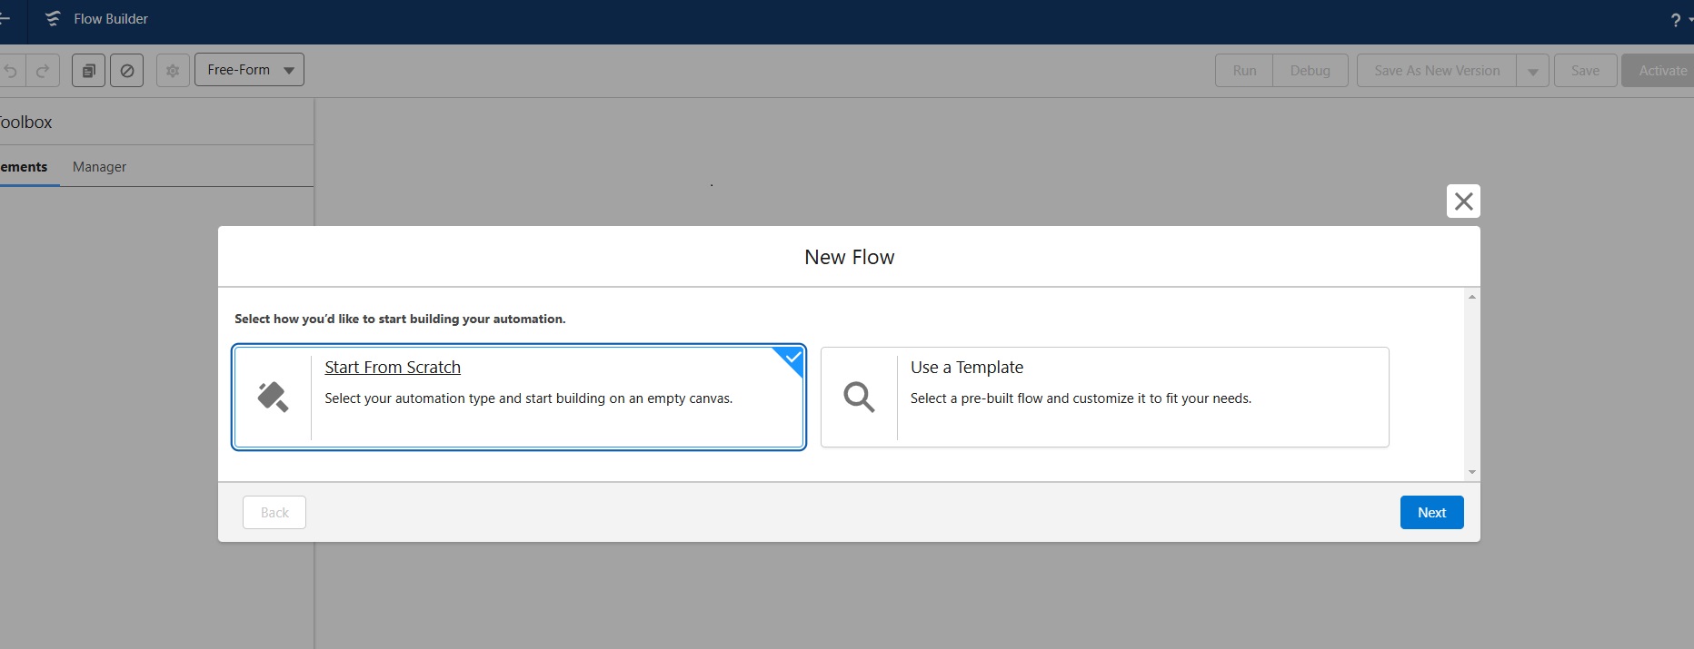Click the dialog scrollbar down arrow

click(x=1472, y=472)
